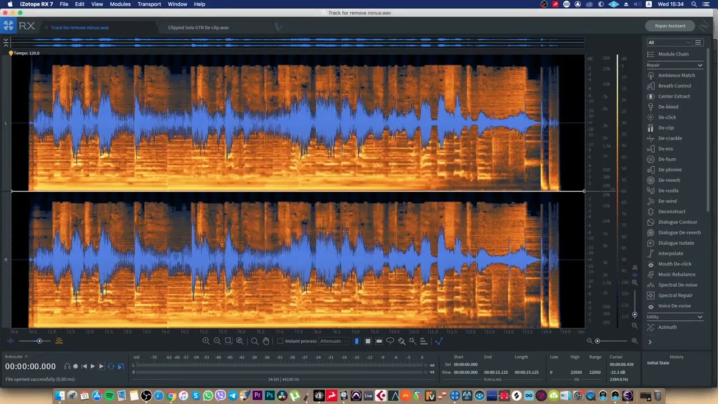Switch to Clipped Solo GTR De-clip.wav tab
718x404 pixels.
[x=199, y=27]
